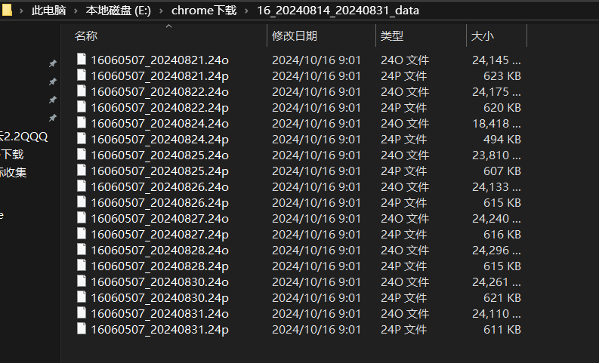The image size is (599, 363).
Task: Select the icon beside 16060507_20240828.24o
Action: 82,250
